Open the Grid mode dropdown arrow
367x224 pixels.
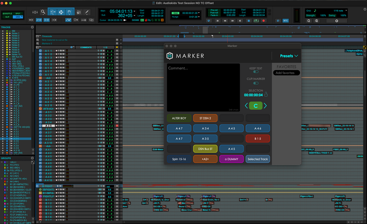[22, 17]
